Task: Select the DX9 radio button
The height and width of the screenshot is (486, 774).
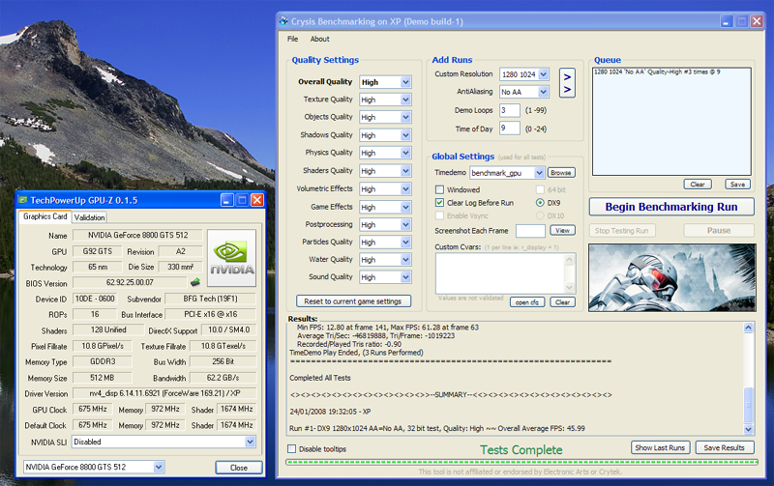Action: coord(540,203)
